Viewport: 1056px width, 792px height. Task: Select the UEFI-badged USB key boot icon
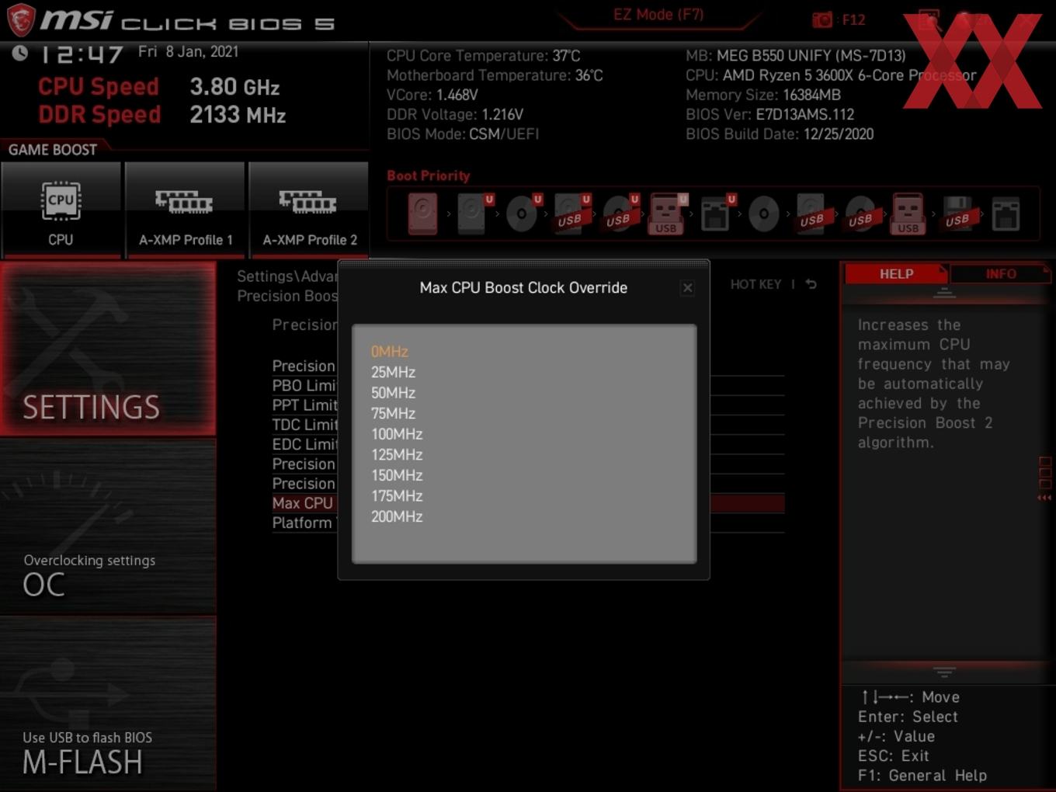point(667,214)
